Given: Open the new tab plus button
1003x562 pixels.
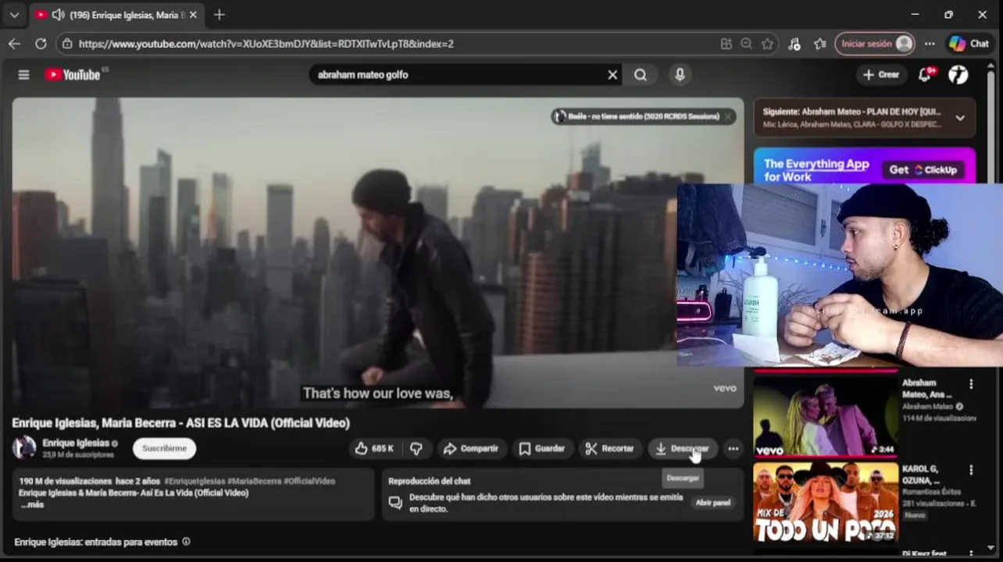Looking at the screenshot, I should (220, 15).
